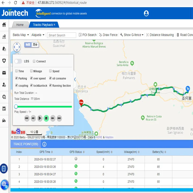Click the info icon beside TRACE POINT
Viewport: 193px width, 193px height.
44,144
